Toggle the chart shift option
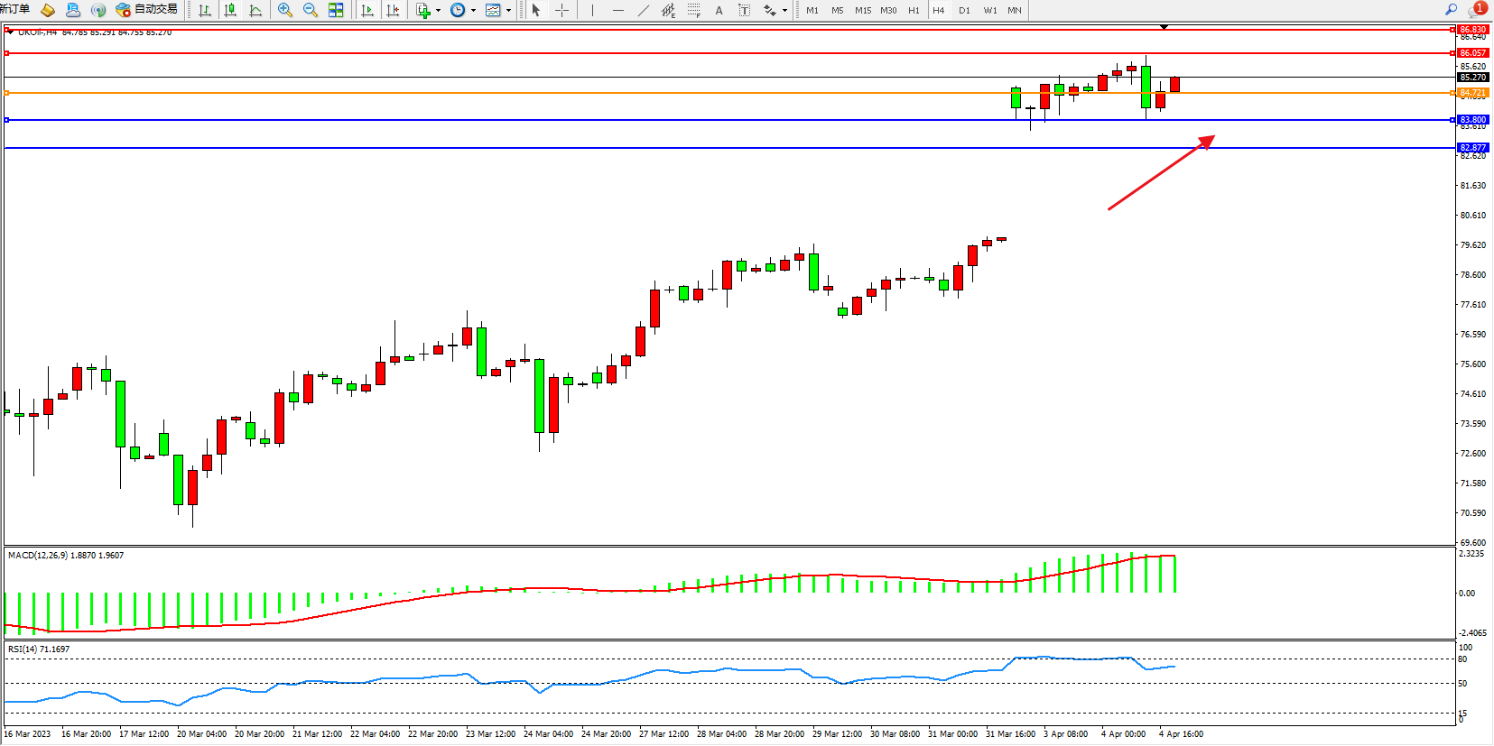Screen dimensions: 1494x746 (393, 10)
